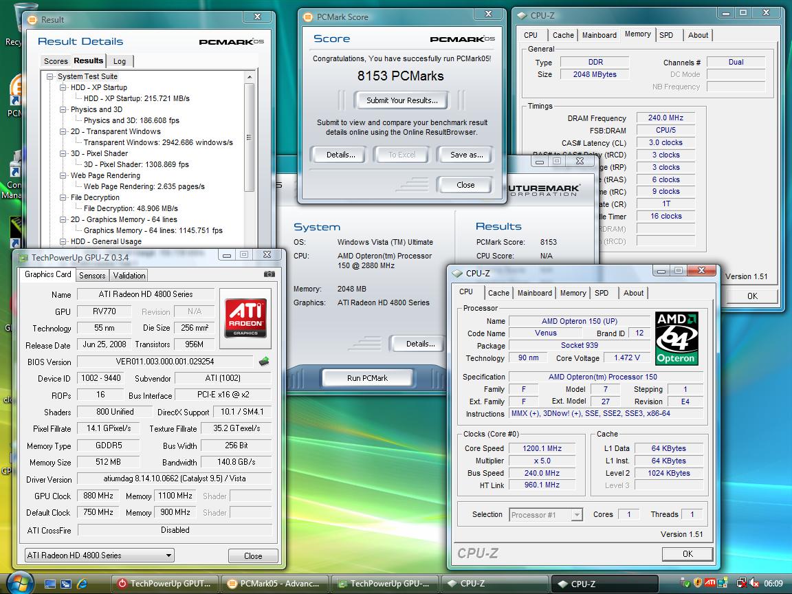Open the Windows Start orb
The image size is (792, 594).
coord(19,582)
